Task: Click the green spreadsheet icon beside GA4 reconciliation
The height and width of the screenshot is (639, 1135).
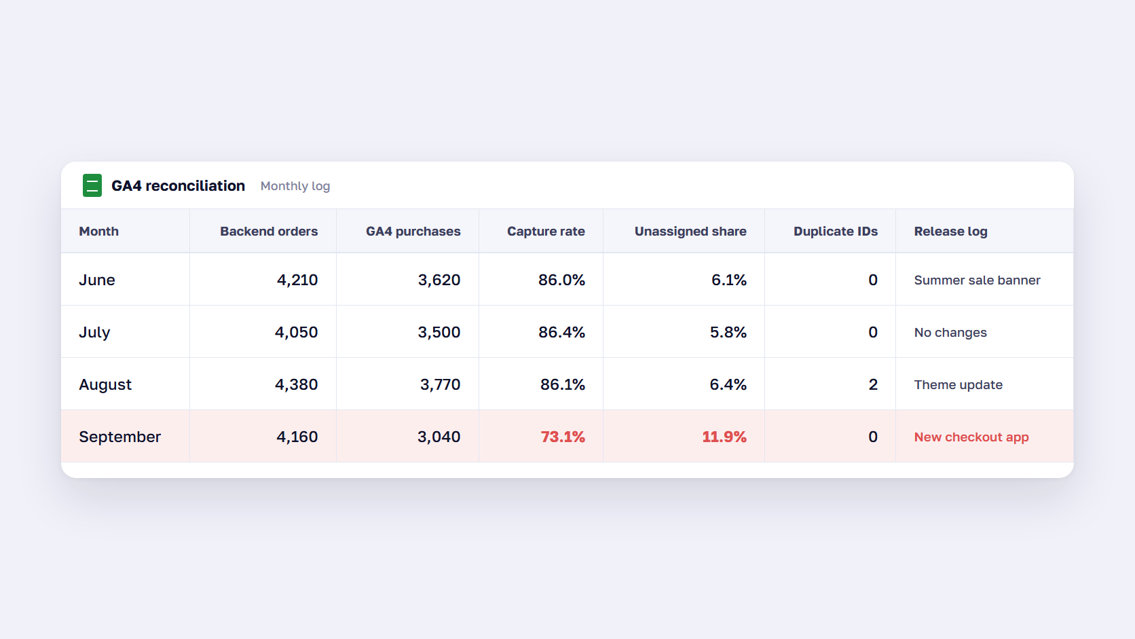Action: [92, 185]
